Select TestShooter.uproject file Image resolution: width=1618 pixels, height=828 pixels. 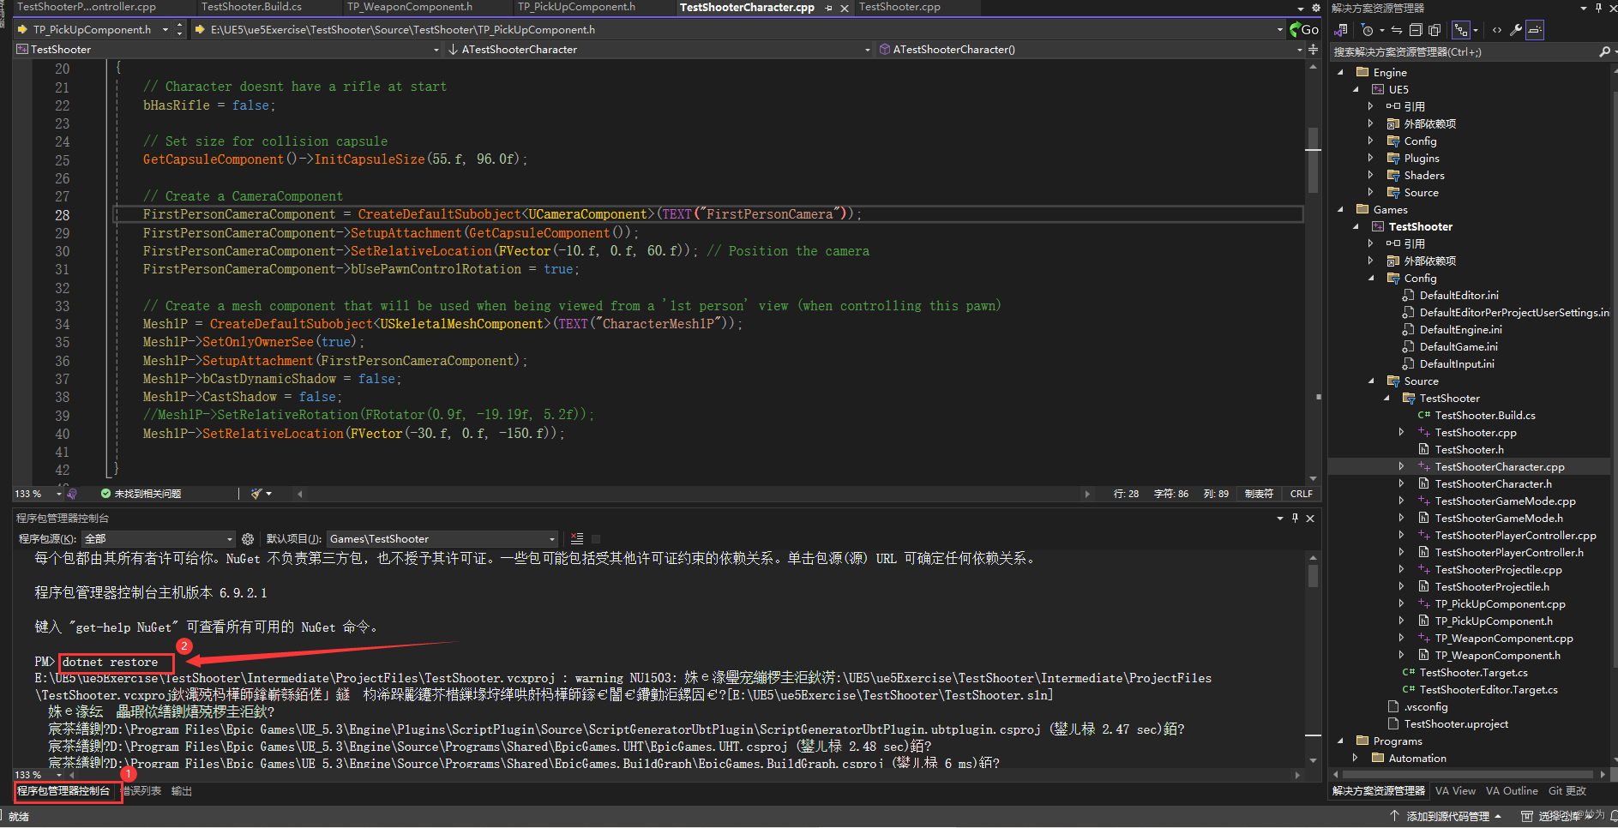pos(1456,724)
